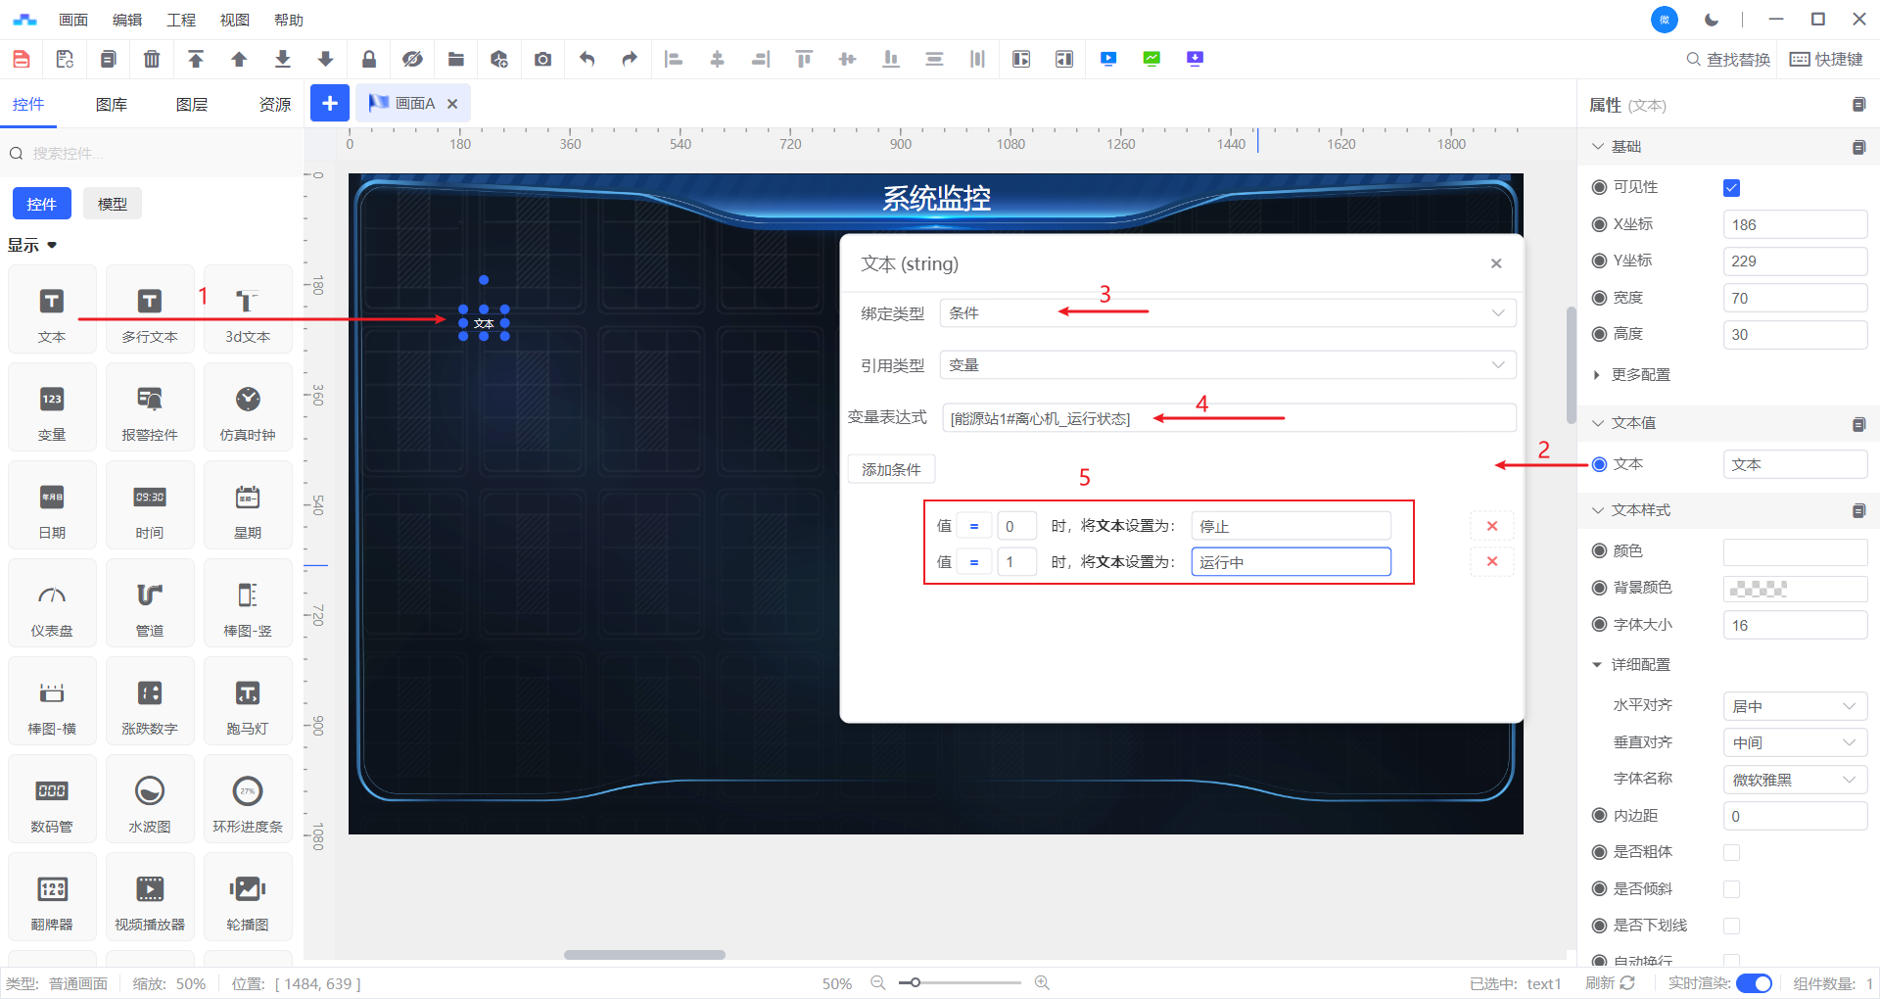
Task: Toggle the 实时渲染 switch off
Action: [1754, 983]
